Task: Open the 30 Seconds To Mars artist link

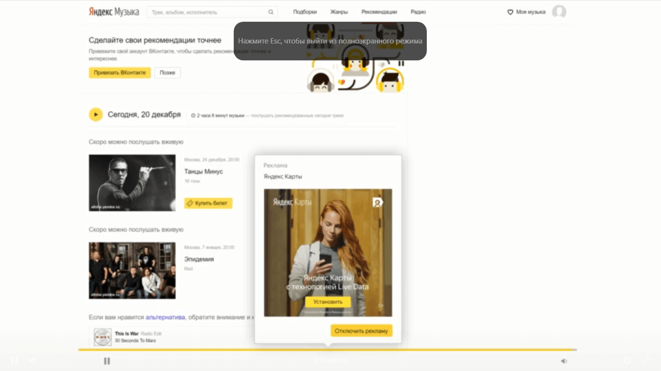Action: click(x=135, y=341)
